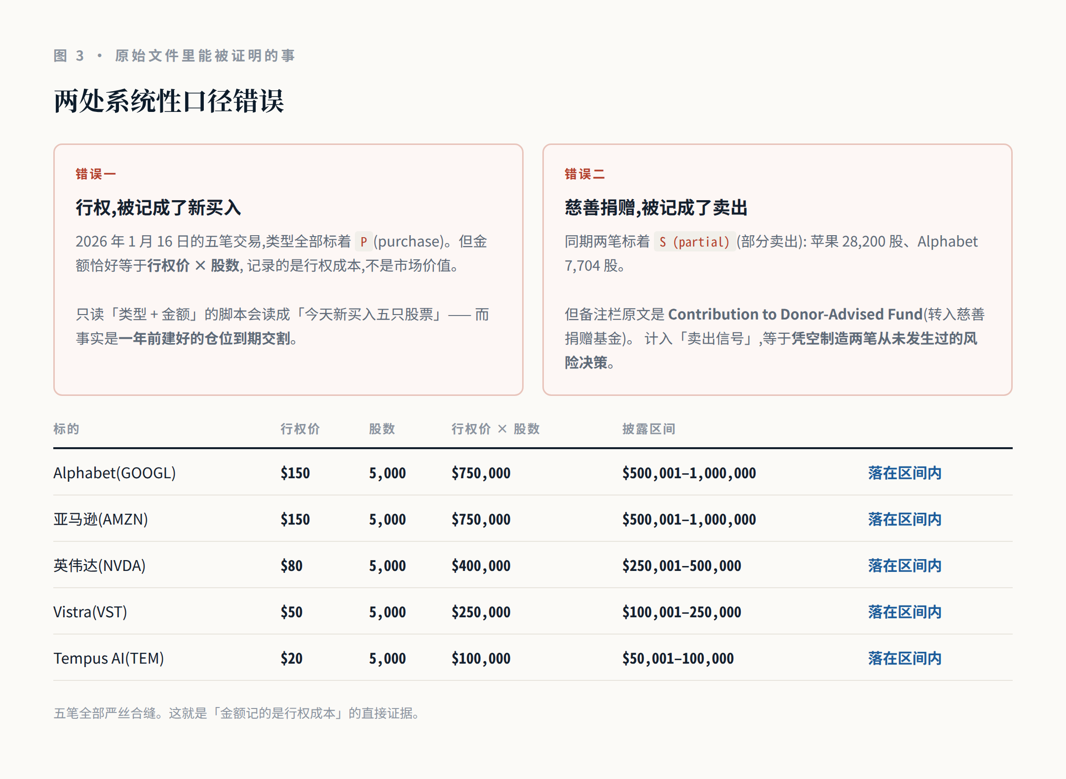Click 落在区间内 in the Vistra row
Viewport: 1066px width, 779px height.
(905, 612)
